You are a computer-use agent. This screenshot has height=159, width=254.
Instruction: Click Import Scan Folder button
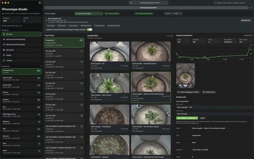click(89, 13)
